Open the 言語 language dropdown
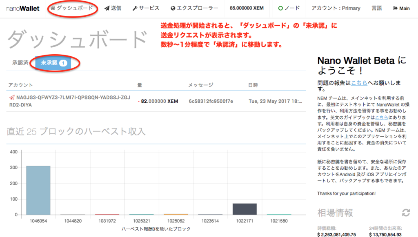 [x=377, y=8]
